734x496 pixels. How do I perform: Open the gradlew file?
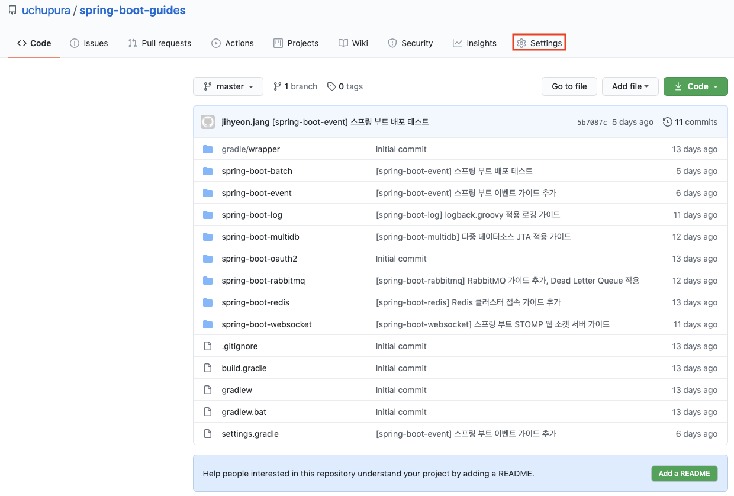pos(237,390)
